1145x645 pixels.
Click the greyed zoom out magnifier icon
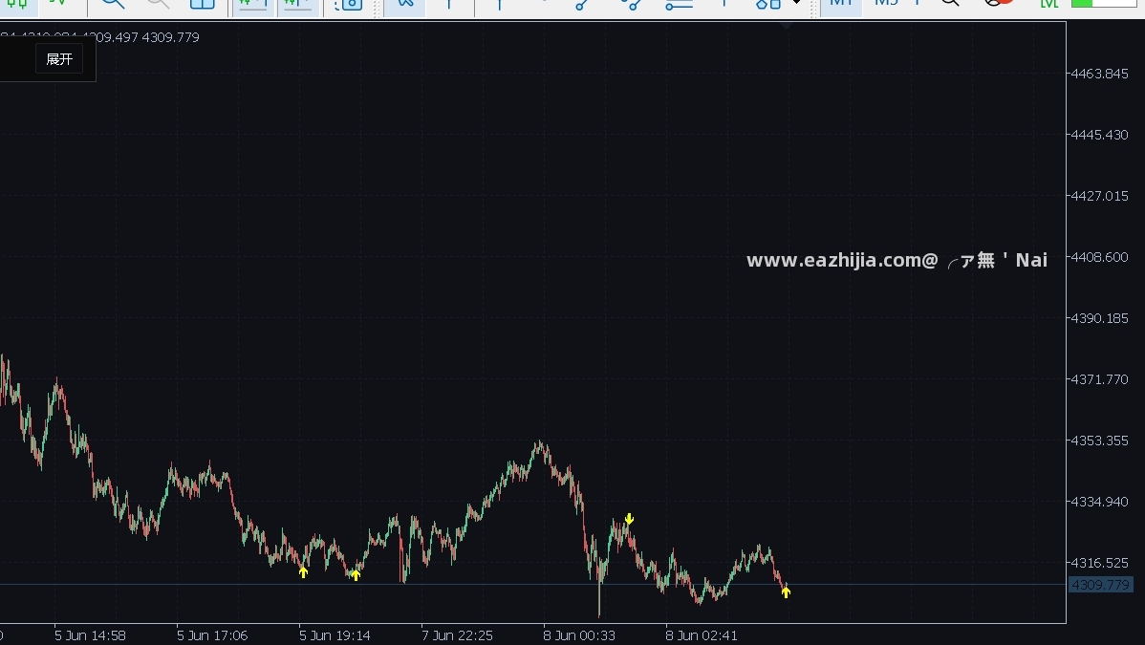(157, 4)
